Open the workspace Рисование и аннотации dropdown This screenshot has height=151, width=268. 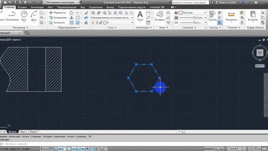point(62,2)
